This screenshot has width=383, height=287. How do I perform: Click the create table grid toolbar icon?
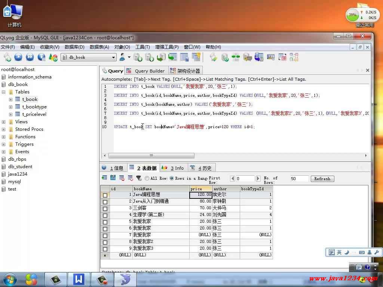(184, 57)
